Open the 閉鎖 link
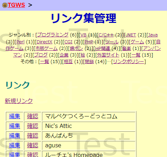This screenshot has height=157, width=167. click(x=89, y=62)
